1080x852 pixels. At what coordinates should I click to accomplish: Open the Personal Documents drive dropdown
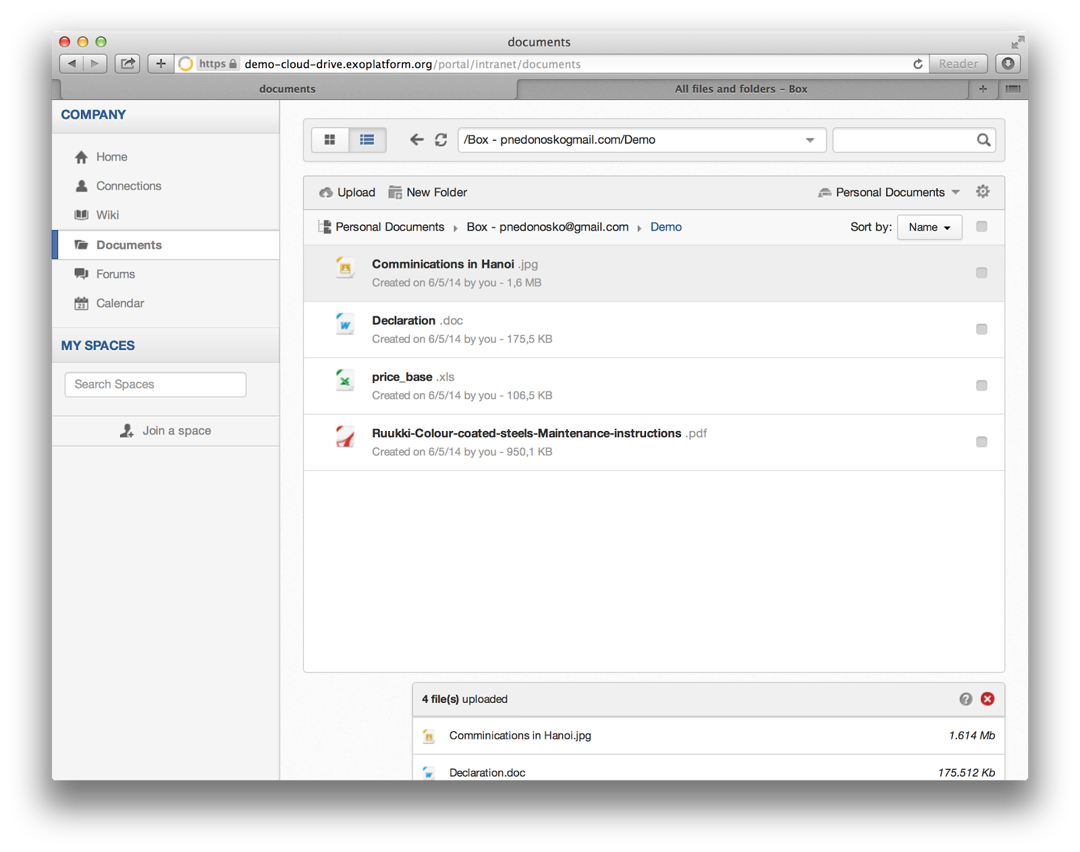pyautogui.click(x=888, y=192)
